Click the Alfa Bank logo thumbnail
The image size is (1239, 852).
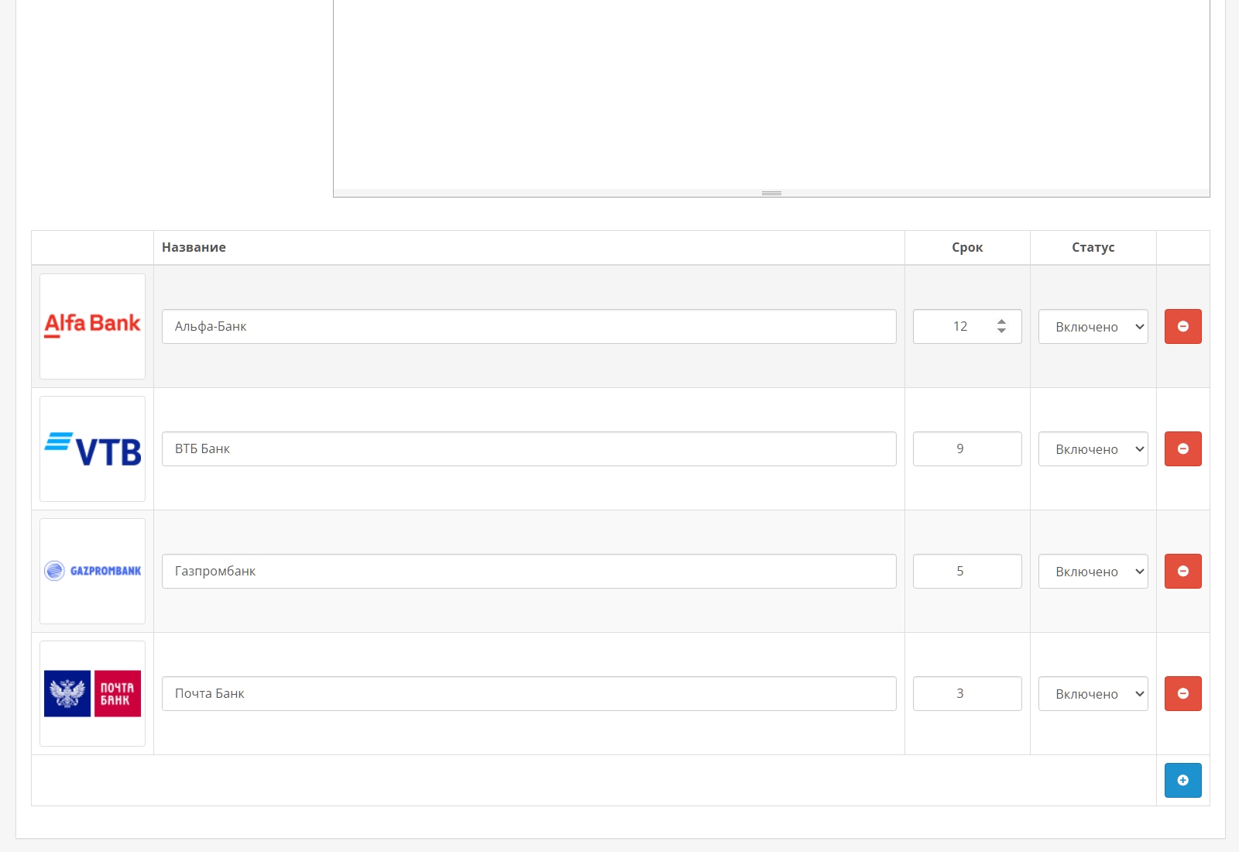point(92,326)
